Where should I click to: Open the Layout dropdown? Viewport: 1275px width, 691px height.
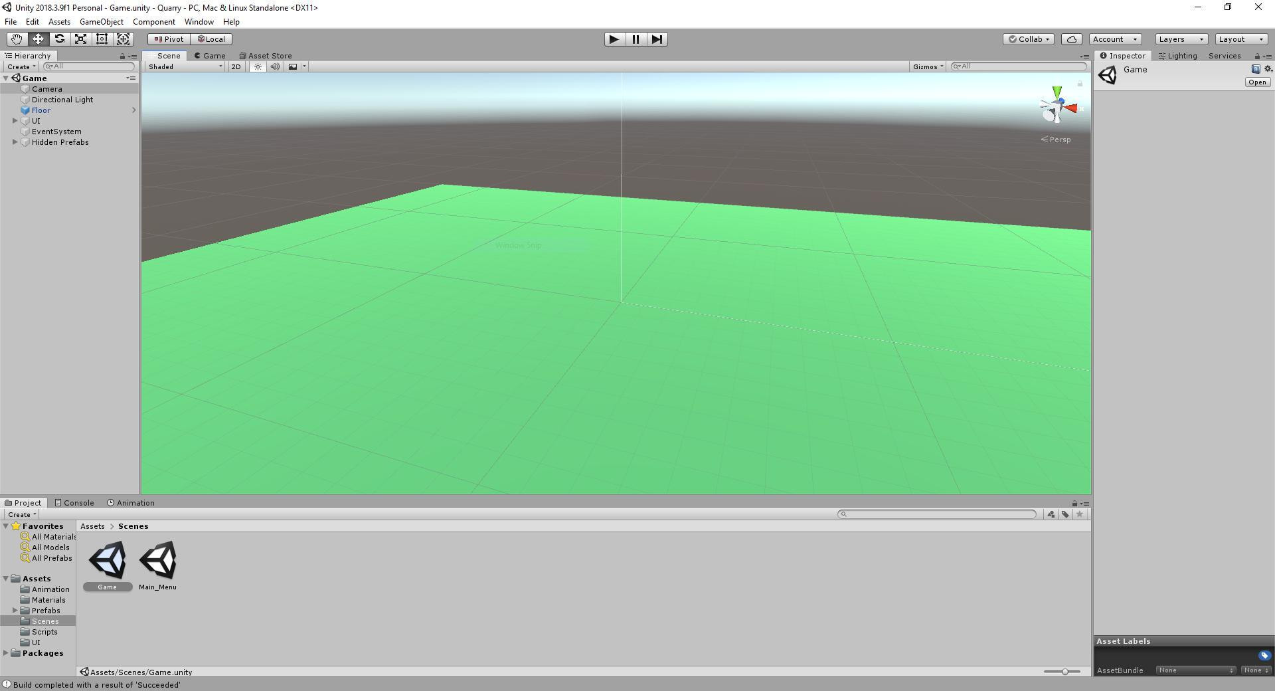coord(1241,39)
